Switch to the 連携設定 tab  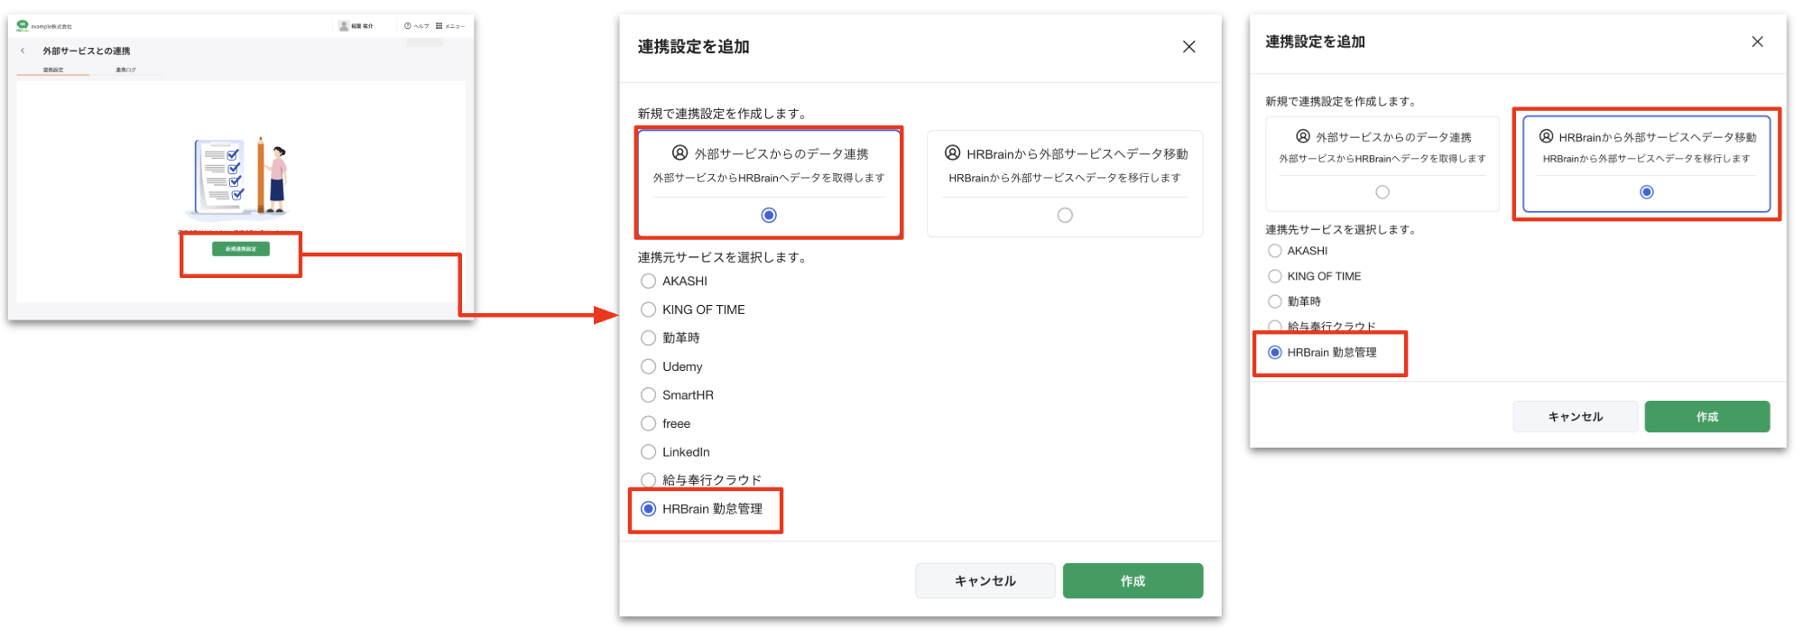point(53,69)
